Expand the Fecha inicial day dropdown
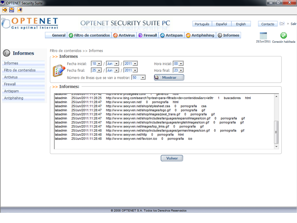 click(x=97, y=63)
